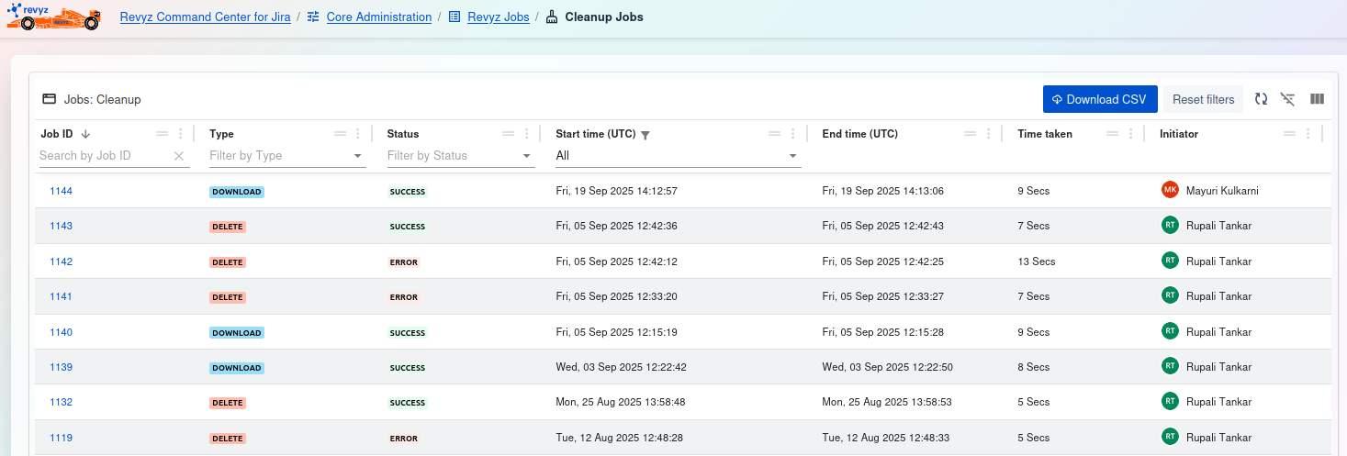Click the Revyz logo
This screenshot has width=1347, height=456.
click(53, 17)
